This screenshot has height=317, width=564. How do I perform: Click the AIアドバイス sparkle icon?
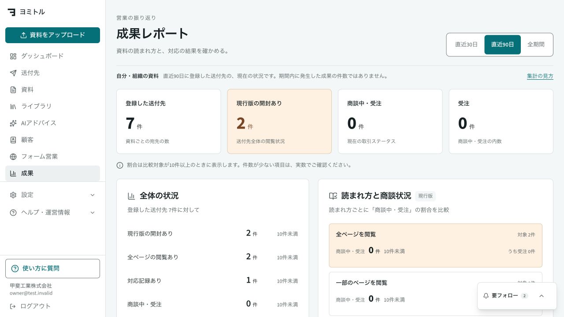click(13, 123)
